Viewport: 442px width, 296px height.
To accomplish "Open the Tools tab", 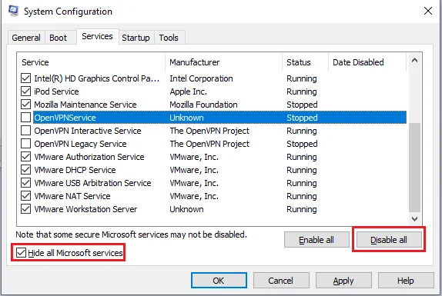I will coord(169,38).
